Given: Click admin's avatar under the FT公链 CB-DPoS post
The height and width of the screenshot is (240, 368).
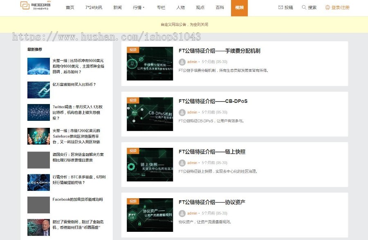Looking at the screenshot, I should pyautogui.click(x=182, y=112).
